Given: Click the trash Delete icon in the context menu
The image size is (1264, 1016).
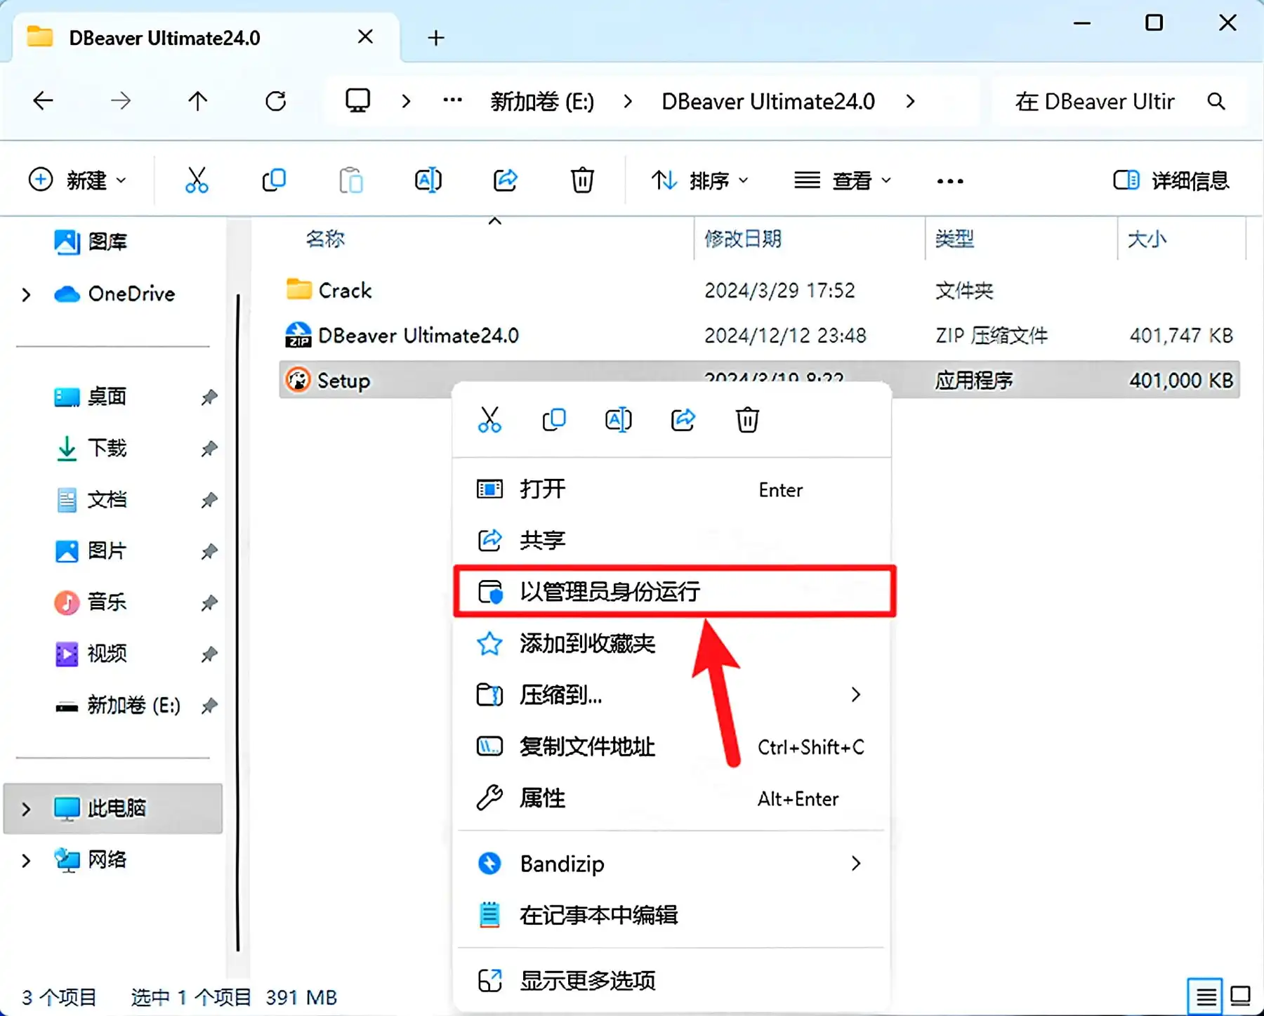Looking at the screenshot, I should [x=747, y=420].
